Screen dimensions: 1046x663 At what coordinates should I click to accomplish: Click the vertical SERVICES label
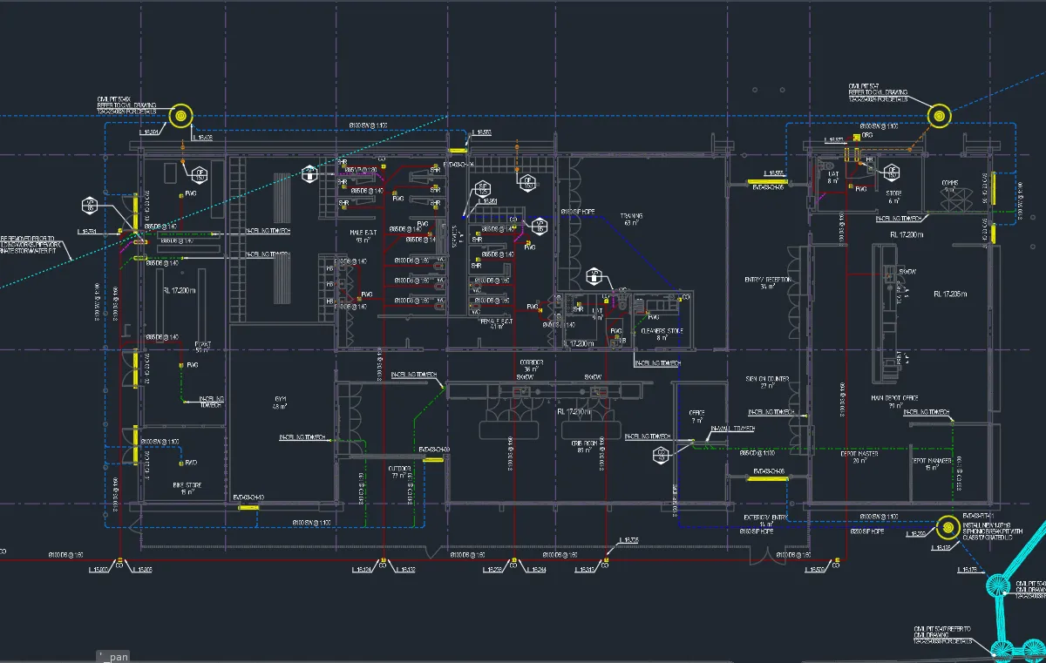tap(454, 238)
